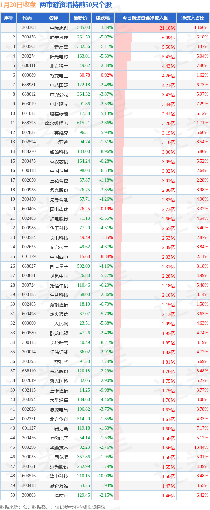Screen dimensions: 210x510
Task: Click the 涨跌幅 column header
Action: (x=103, y=18)
